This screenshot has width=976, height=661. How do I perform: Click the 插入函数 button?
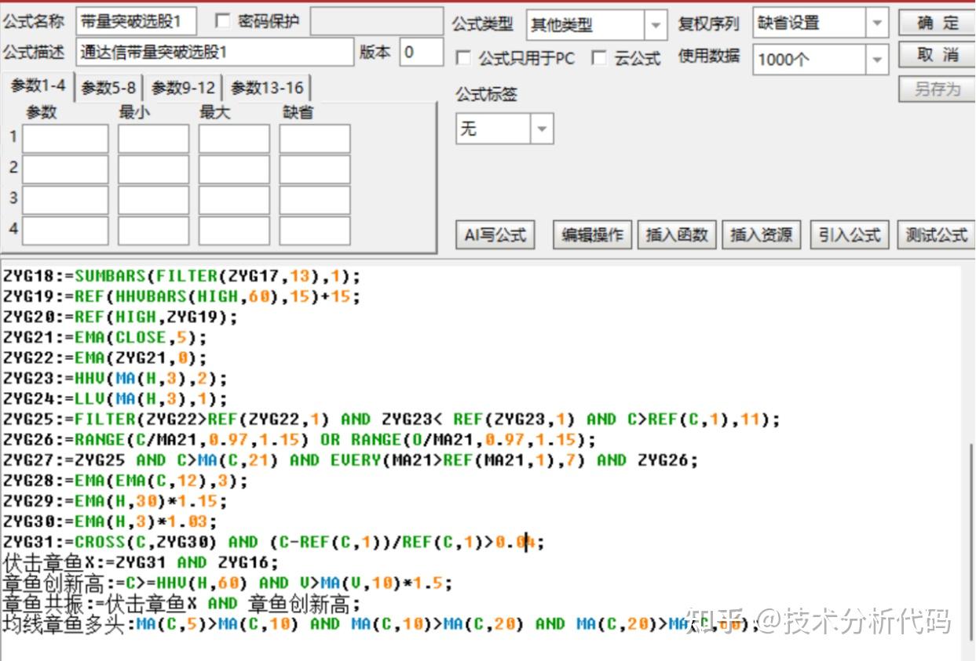pyautogui.click(x=677, y=234)
